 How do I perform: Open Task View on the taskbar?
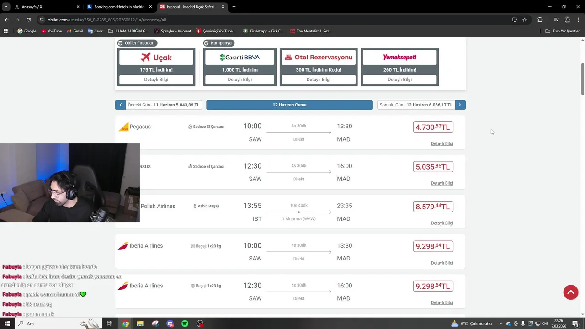[x=110, y=324]
